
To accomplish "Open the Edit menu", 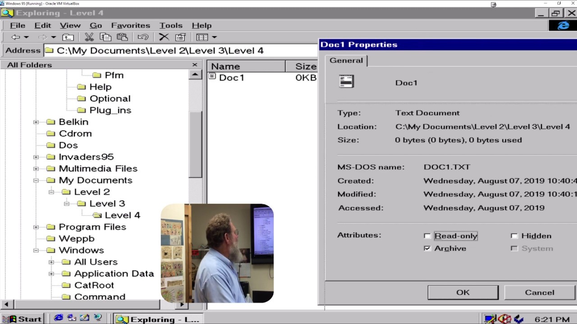I will click(x=43, y=25).
